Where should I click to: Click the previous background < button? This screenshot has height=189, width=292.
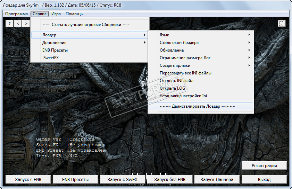click(x=18, y=24)
